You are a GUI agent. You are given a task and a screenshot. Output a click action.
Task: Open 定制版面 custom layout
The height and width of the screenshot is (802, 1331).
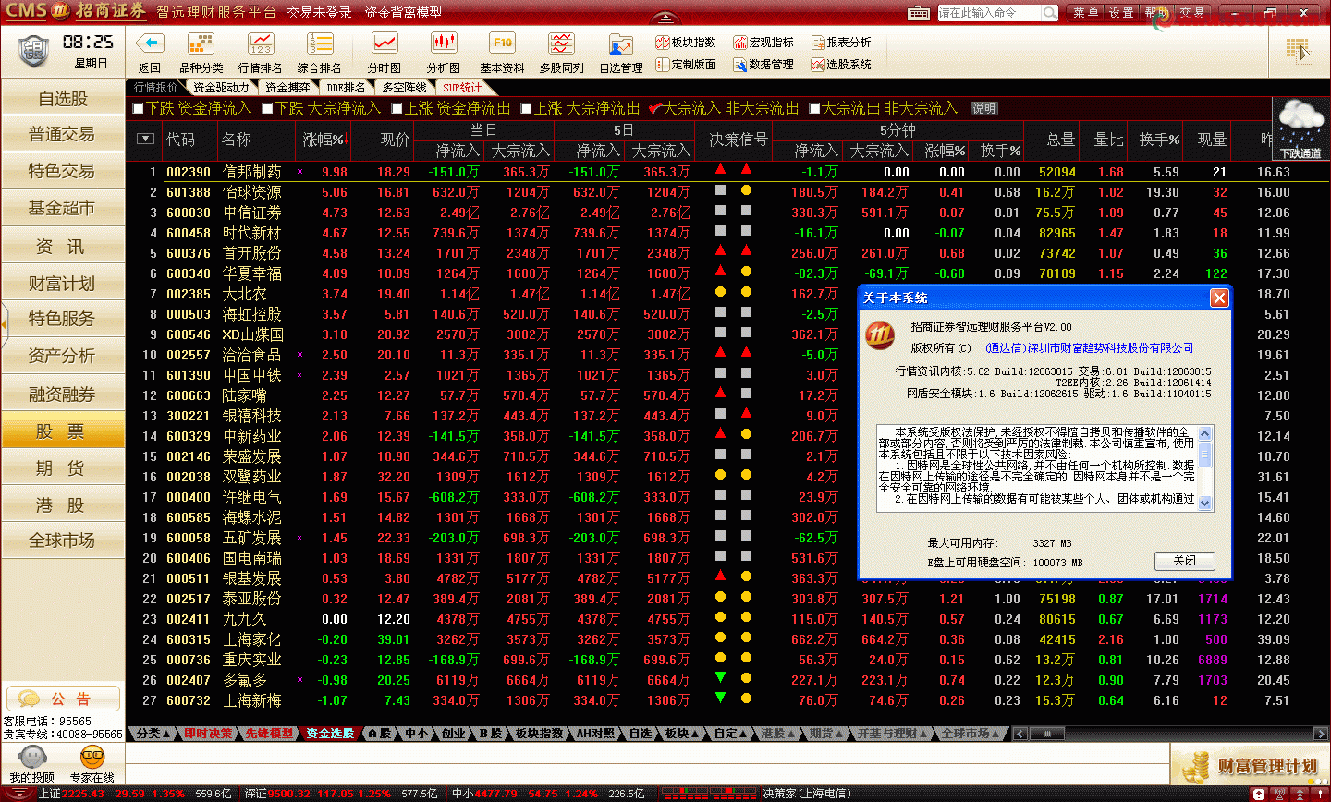686,65
